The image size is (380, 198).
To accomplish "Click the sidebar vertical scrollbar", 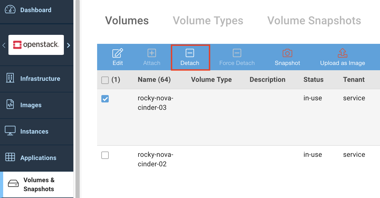I will click(x=77, y=99).
